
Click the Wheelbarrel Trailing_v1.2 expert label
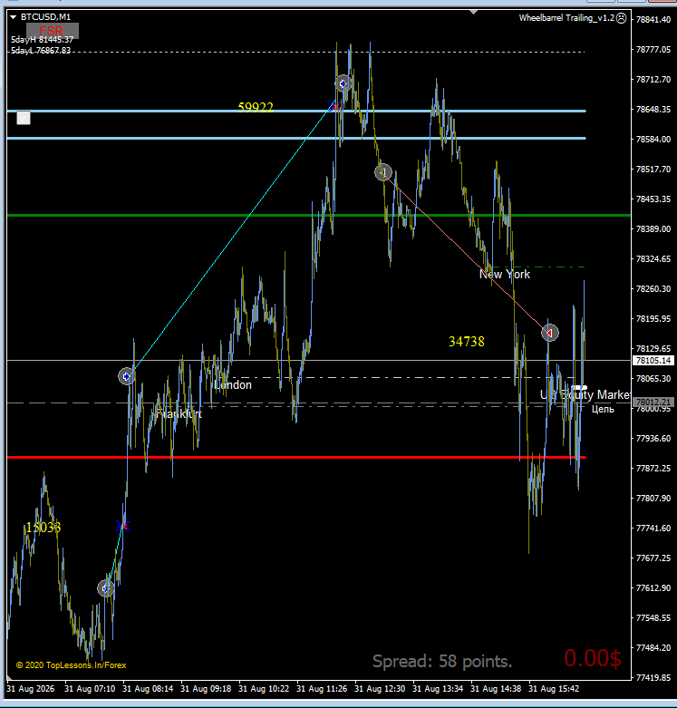pos(566,18)
